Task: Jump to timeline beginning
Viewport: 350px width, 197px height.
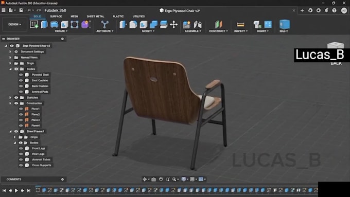Action: coord(4,190)
